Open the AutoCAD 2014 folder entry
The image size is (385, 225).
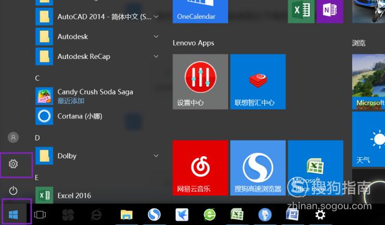pyautogui.click(x=98, y=17)
